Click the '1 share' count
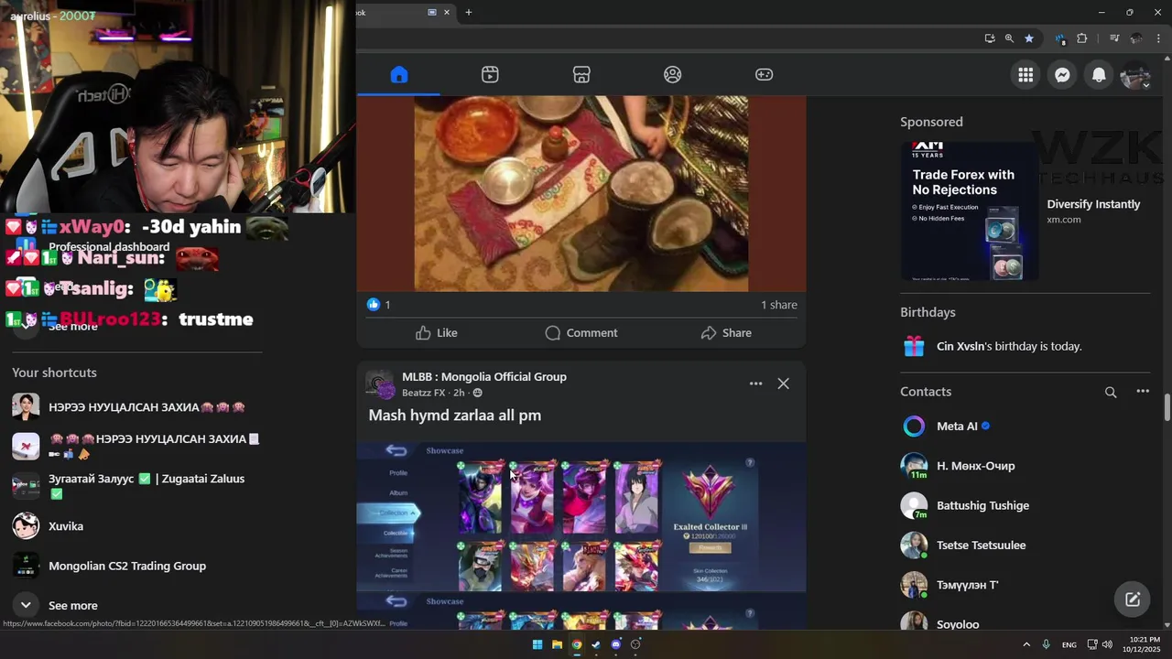 tap(778, 305)
